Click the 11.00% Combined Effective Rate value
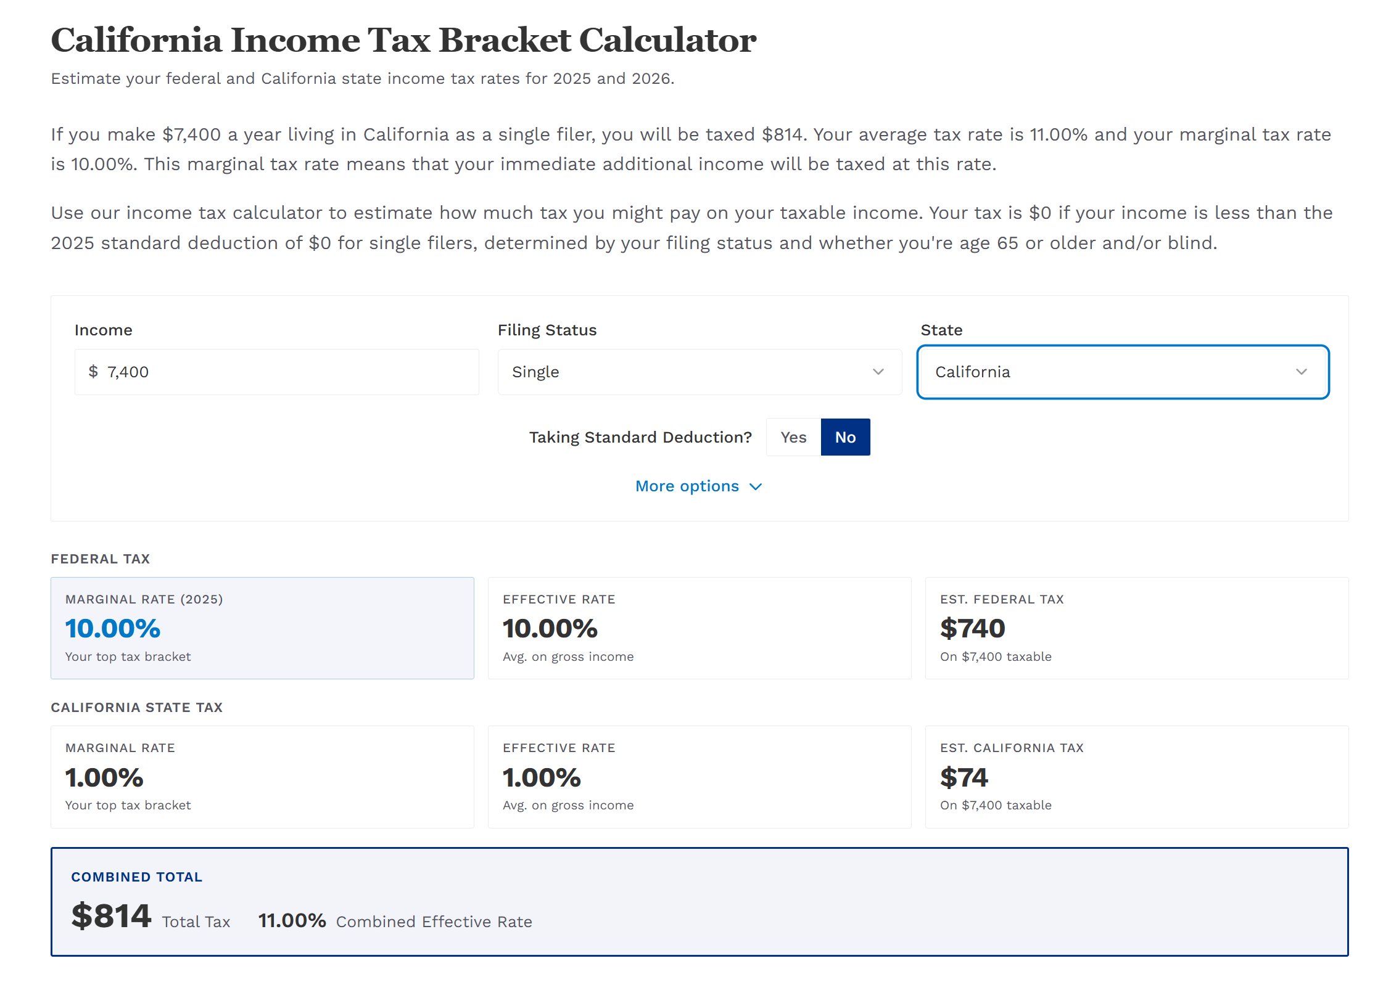Screen dimensions: 1391x982 coord(292,920)
